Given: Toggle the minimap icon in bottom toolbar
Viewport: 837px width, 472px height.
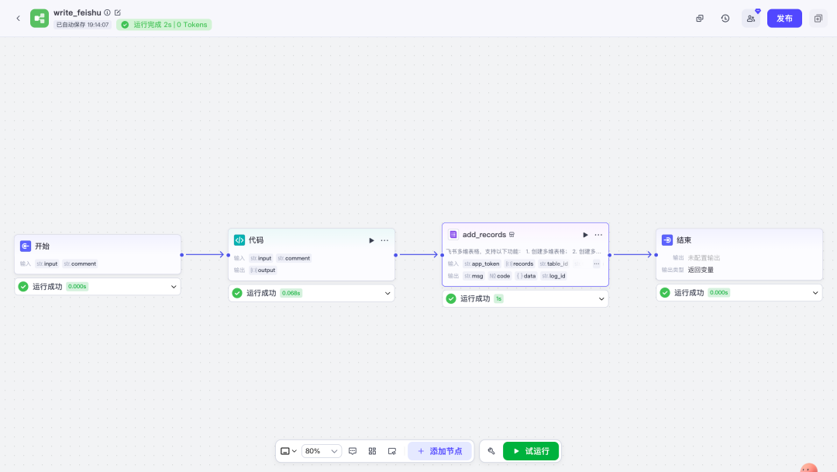Looking at the screenshot, I should tap(392, 451).
